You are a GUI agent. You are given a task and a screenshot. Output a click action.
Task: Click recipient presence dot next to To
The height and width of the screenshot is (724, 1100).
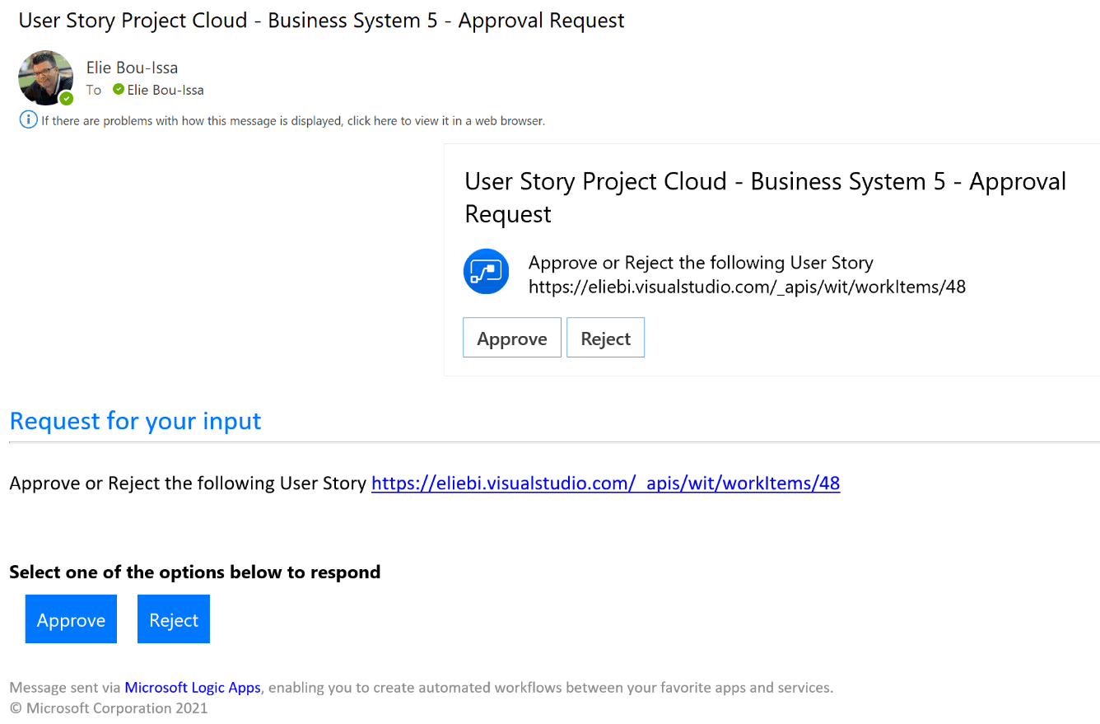click(119, 89)
